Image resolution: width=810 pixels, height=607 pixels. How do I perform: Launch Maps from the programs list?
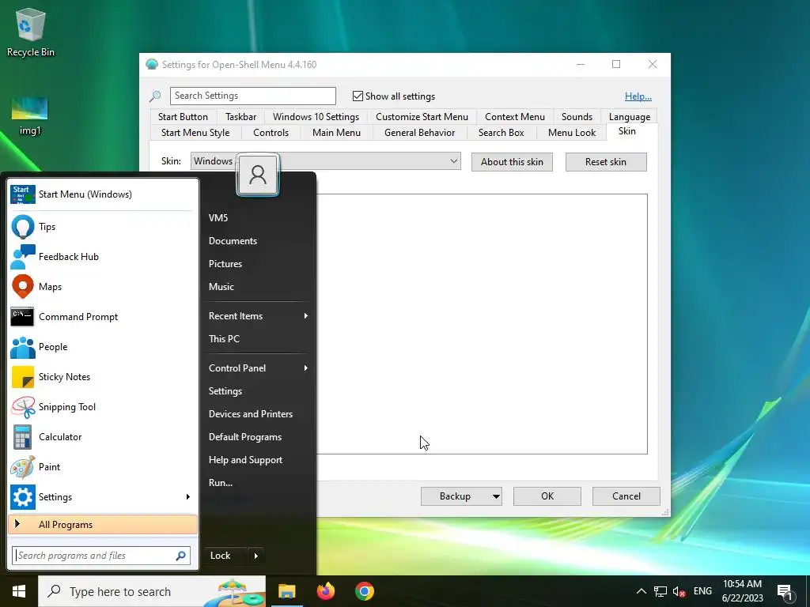tap(103, 286)
